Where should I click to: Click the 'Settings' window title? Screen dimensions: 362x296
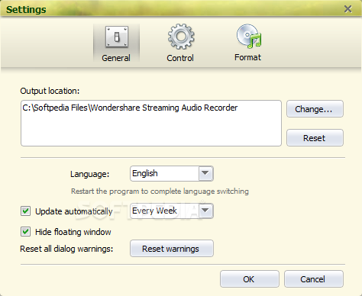[x=26, y=10]
